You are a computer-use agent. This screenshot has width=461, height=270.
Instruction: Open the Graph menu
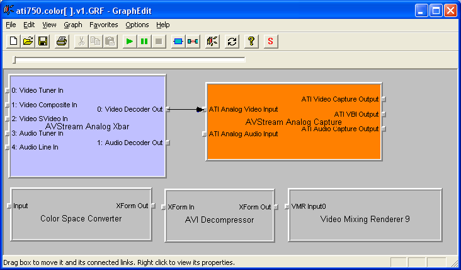(x=73, y=25)
